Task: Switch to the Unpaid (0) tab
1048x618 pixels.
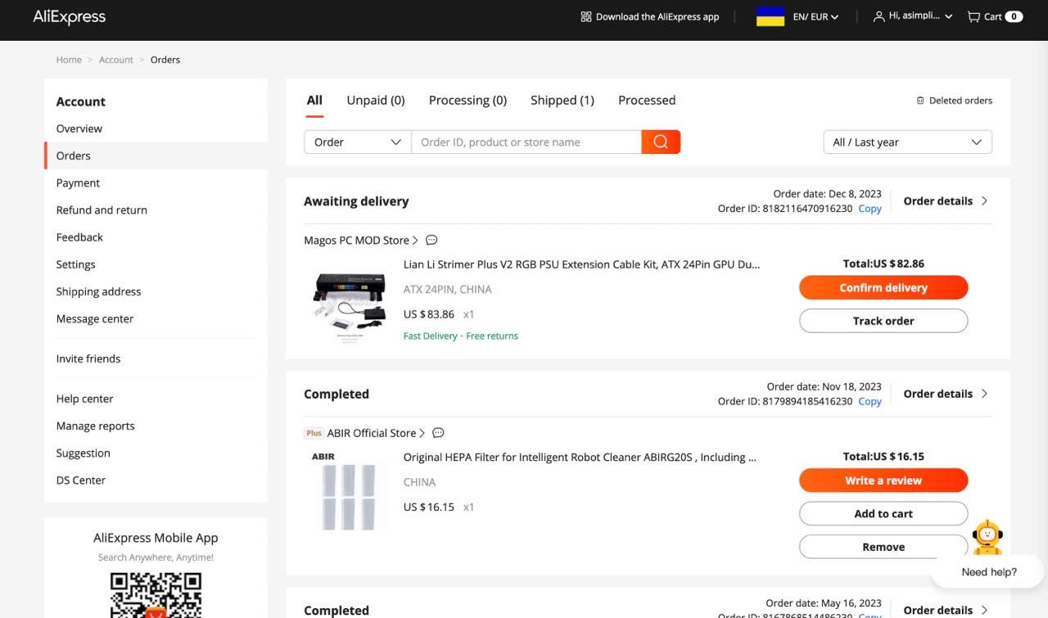Action: tap(376, 101)
